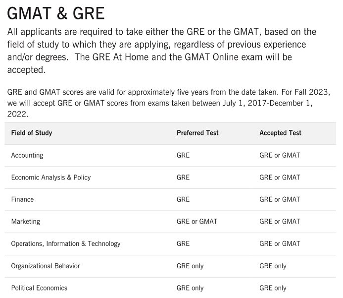Viewport: 343px width, 298px height.
Task: Select the "Economic Analysis & Policy" field
Action: (51, 178)
